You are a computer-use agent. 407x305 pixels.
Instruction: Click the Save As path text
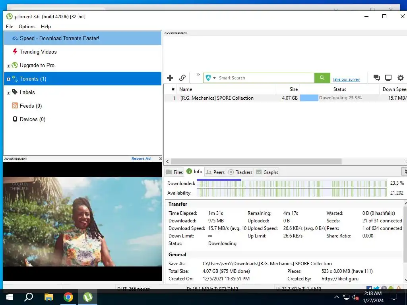267,264
